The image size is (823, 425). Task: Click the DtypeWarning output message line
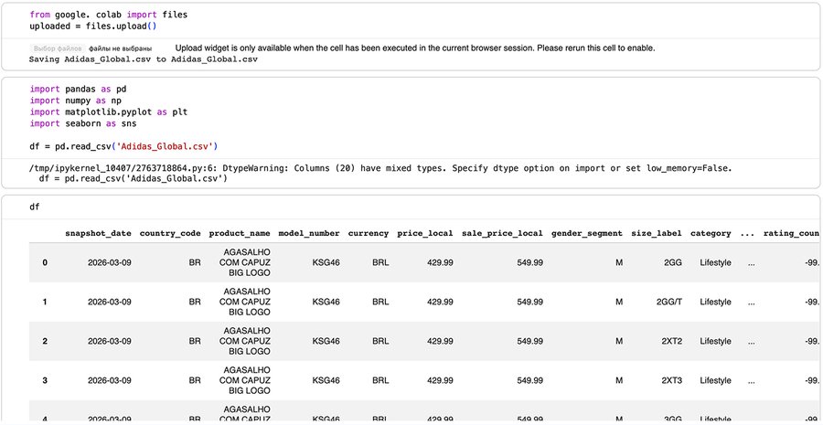point(380,168)
